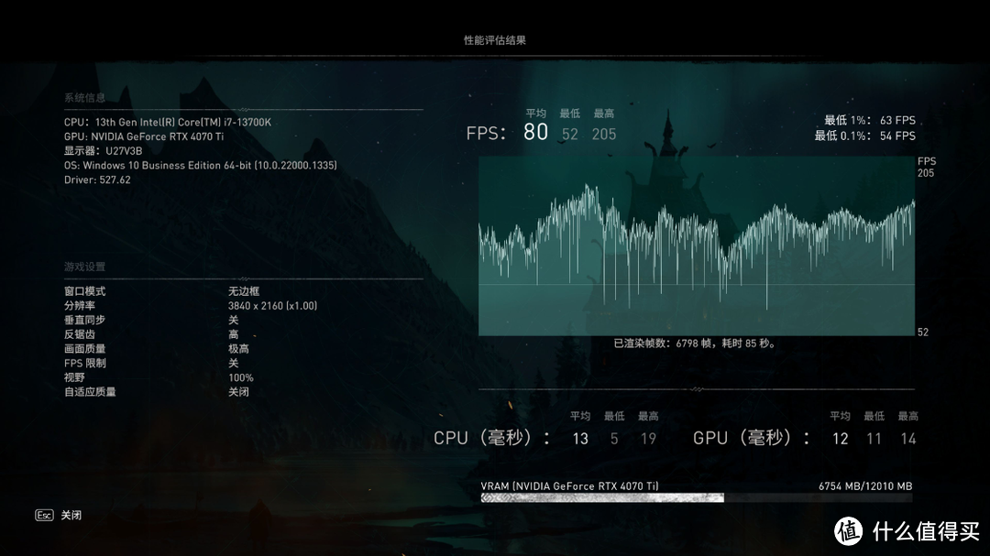The image size is (990, 556).
Task: Click the 垂直同步 setting label
Action: click(84, 320)
